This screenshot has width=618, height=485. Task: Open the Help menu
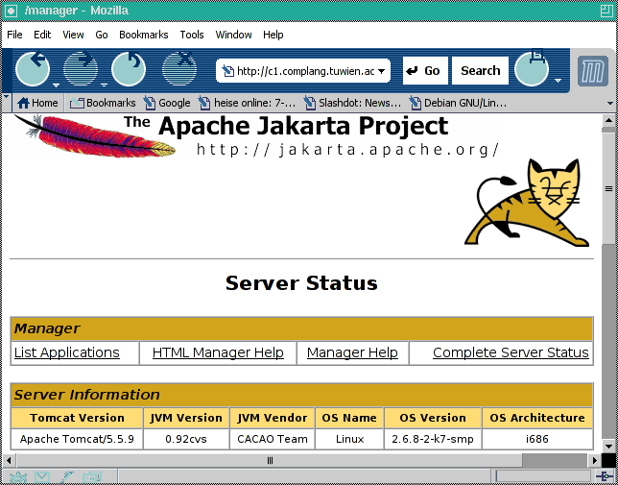coord(273,35)
